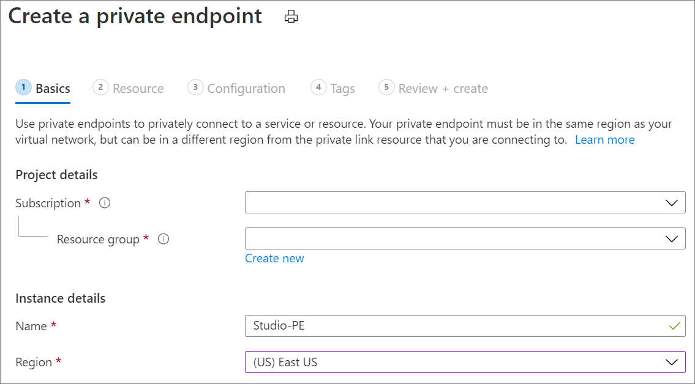Click the print icon beside the title
This screenshot has width=695, height=384.
pos(291,17)
